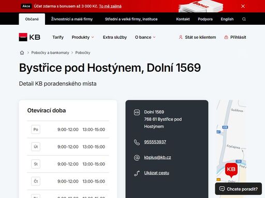
Task: Expand the O bance dropdown
Action: coord(145,37)
